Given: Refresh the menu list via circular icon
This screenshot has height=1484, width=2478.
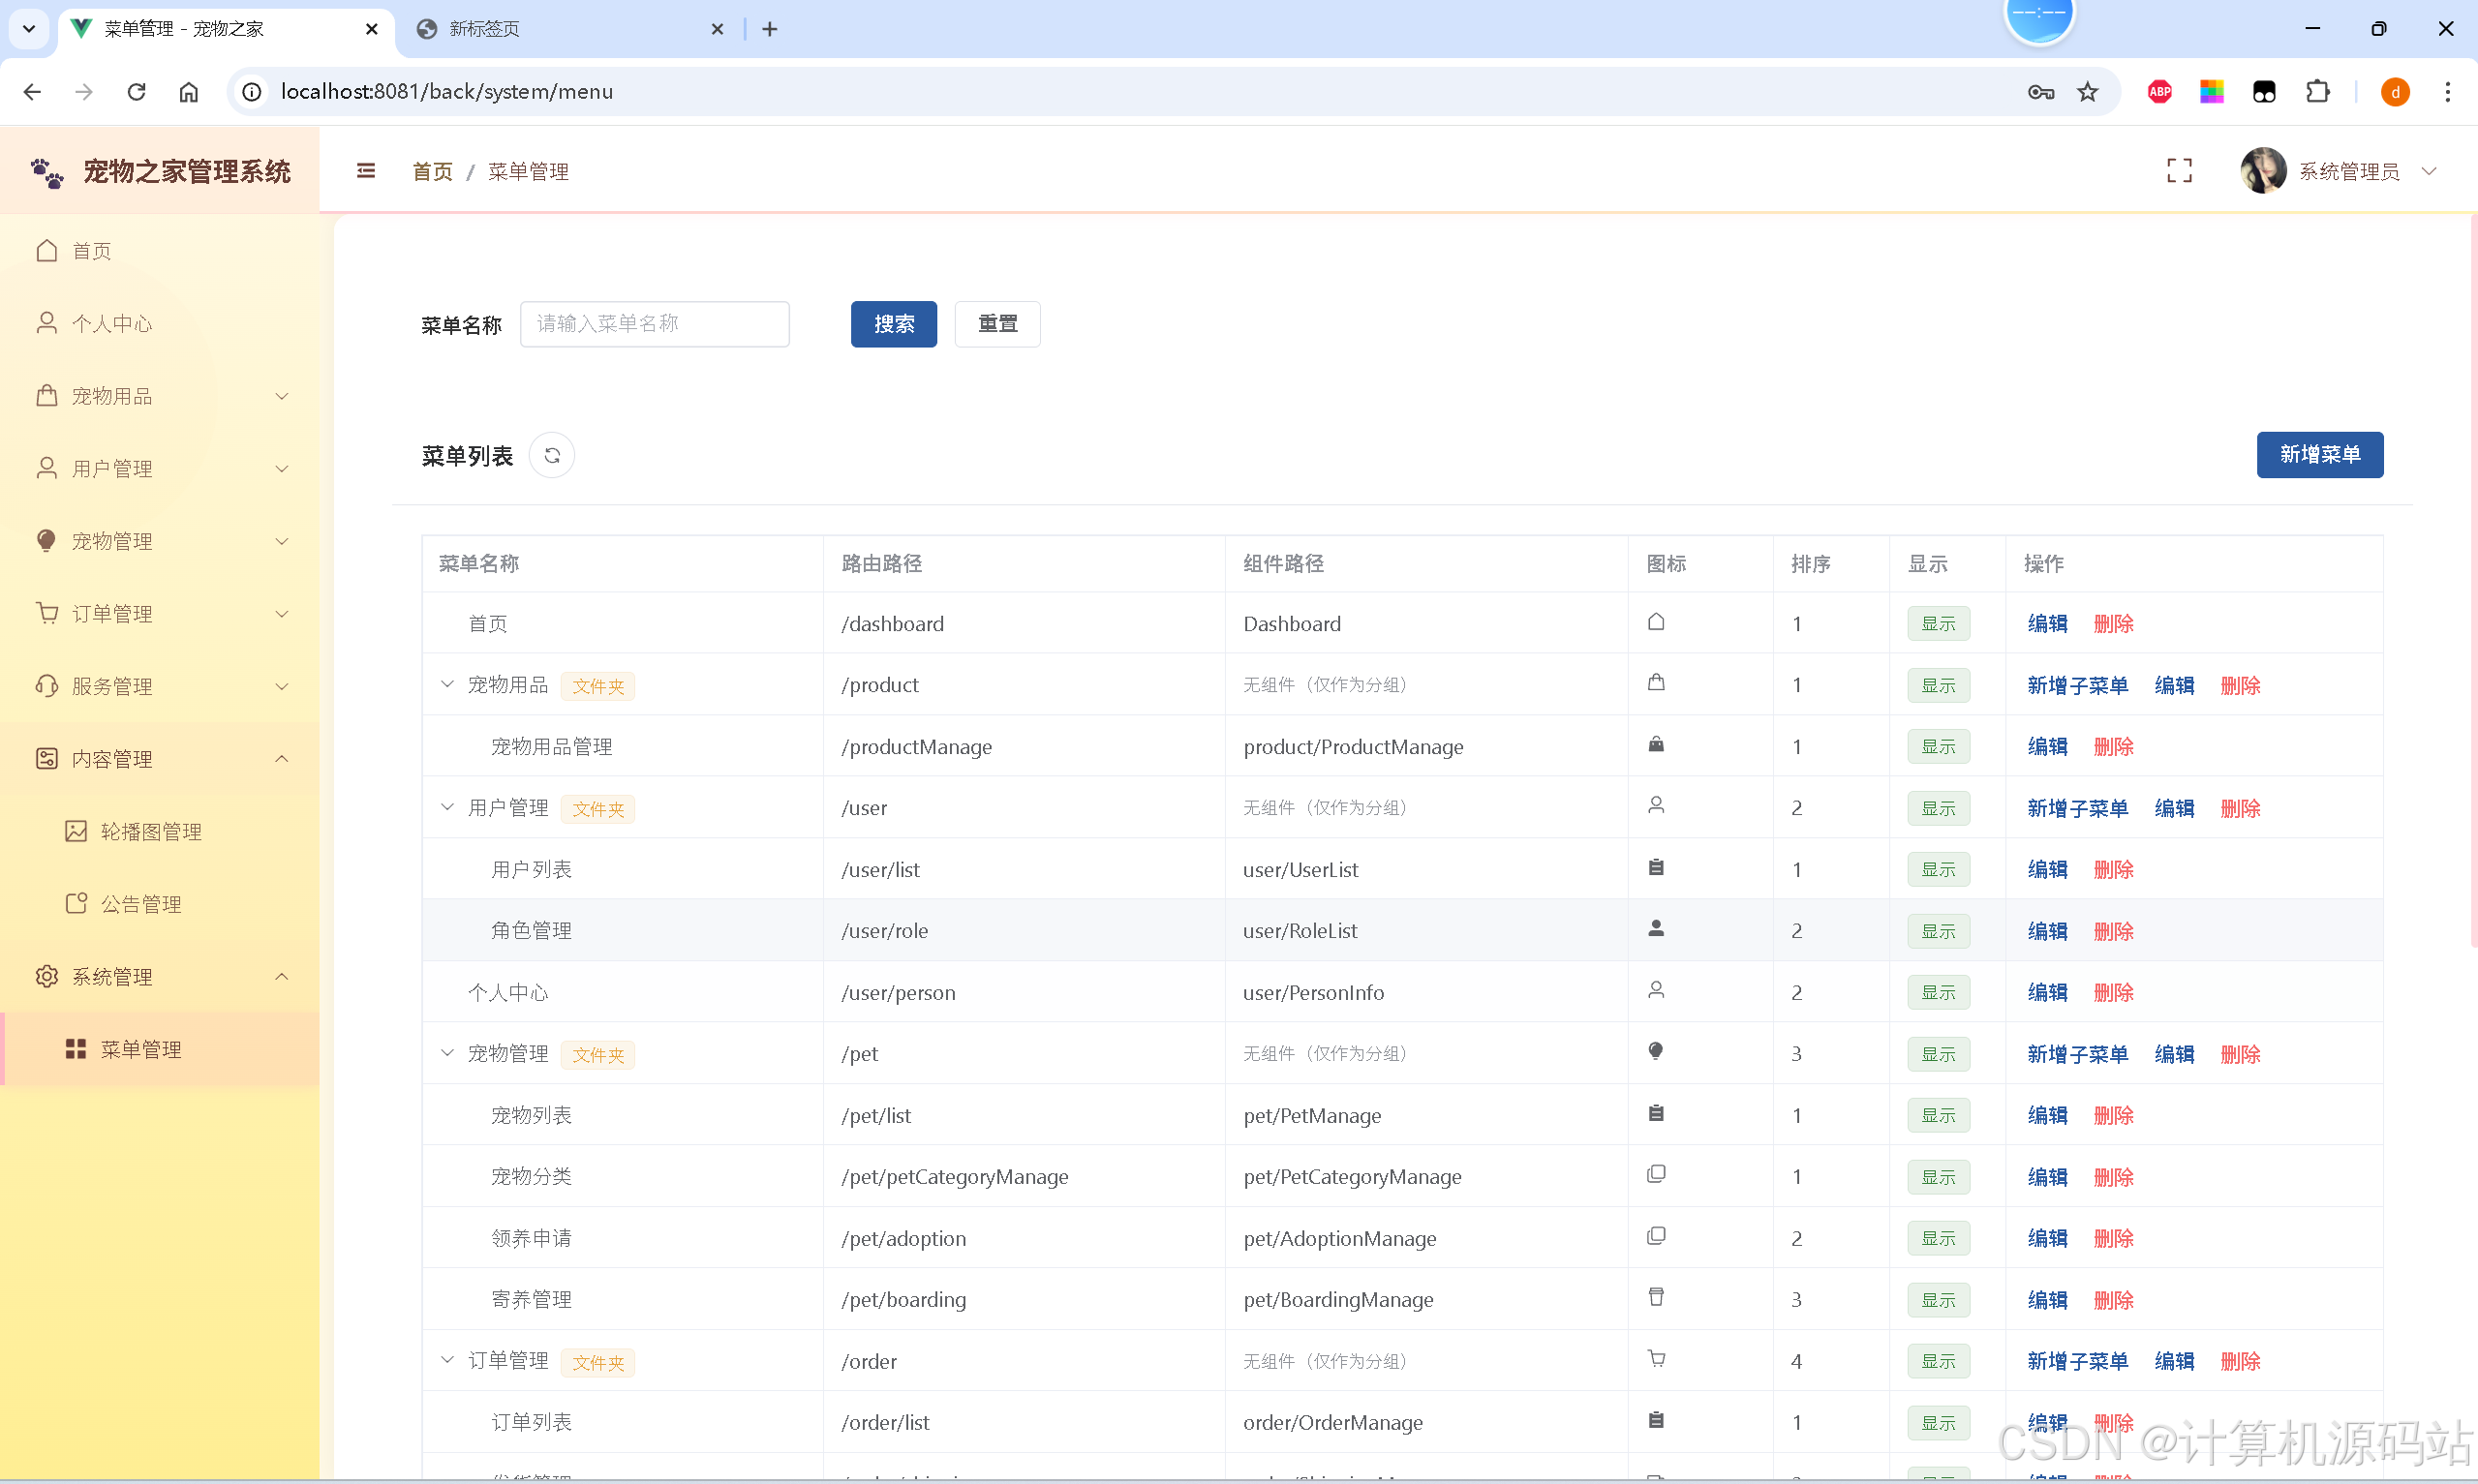Looking at the screenshot, I should 552,456.
